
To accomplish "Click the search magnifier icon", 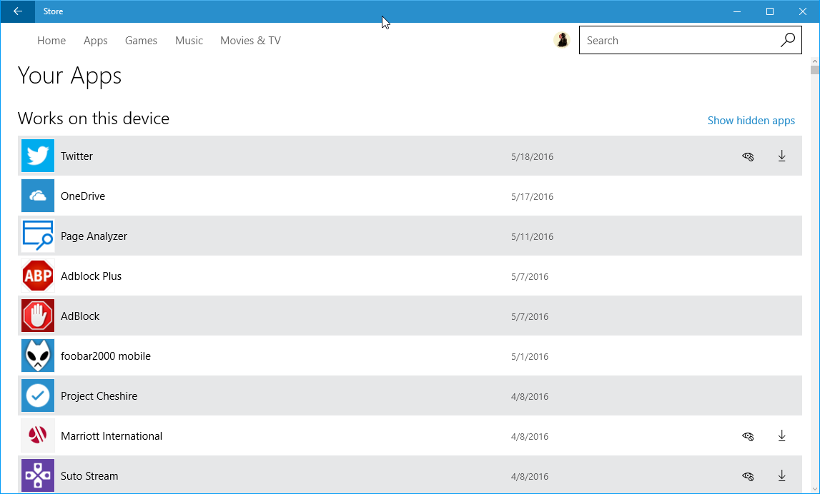I will (788, 40).
